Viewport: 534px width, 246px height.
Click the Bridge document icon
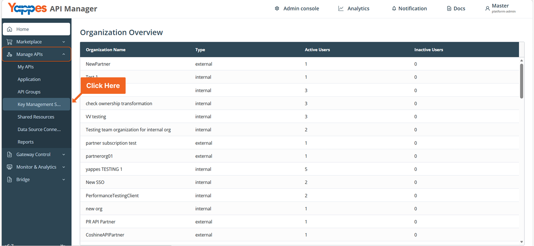(9, 180)
